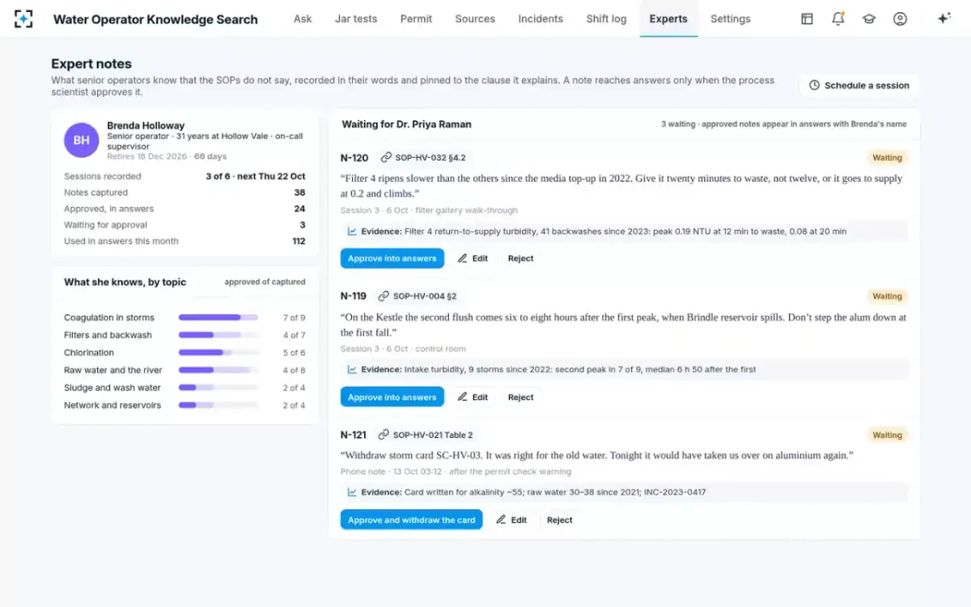Switch to the Jar tests tab
Screen dimensions: 971x607
point(356,19)
